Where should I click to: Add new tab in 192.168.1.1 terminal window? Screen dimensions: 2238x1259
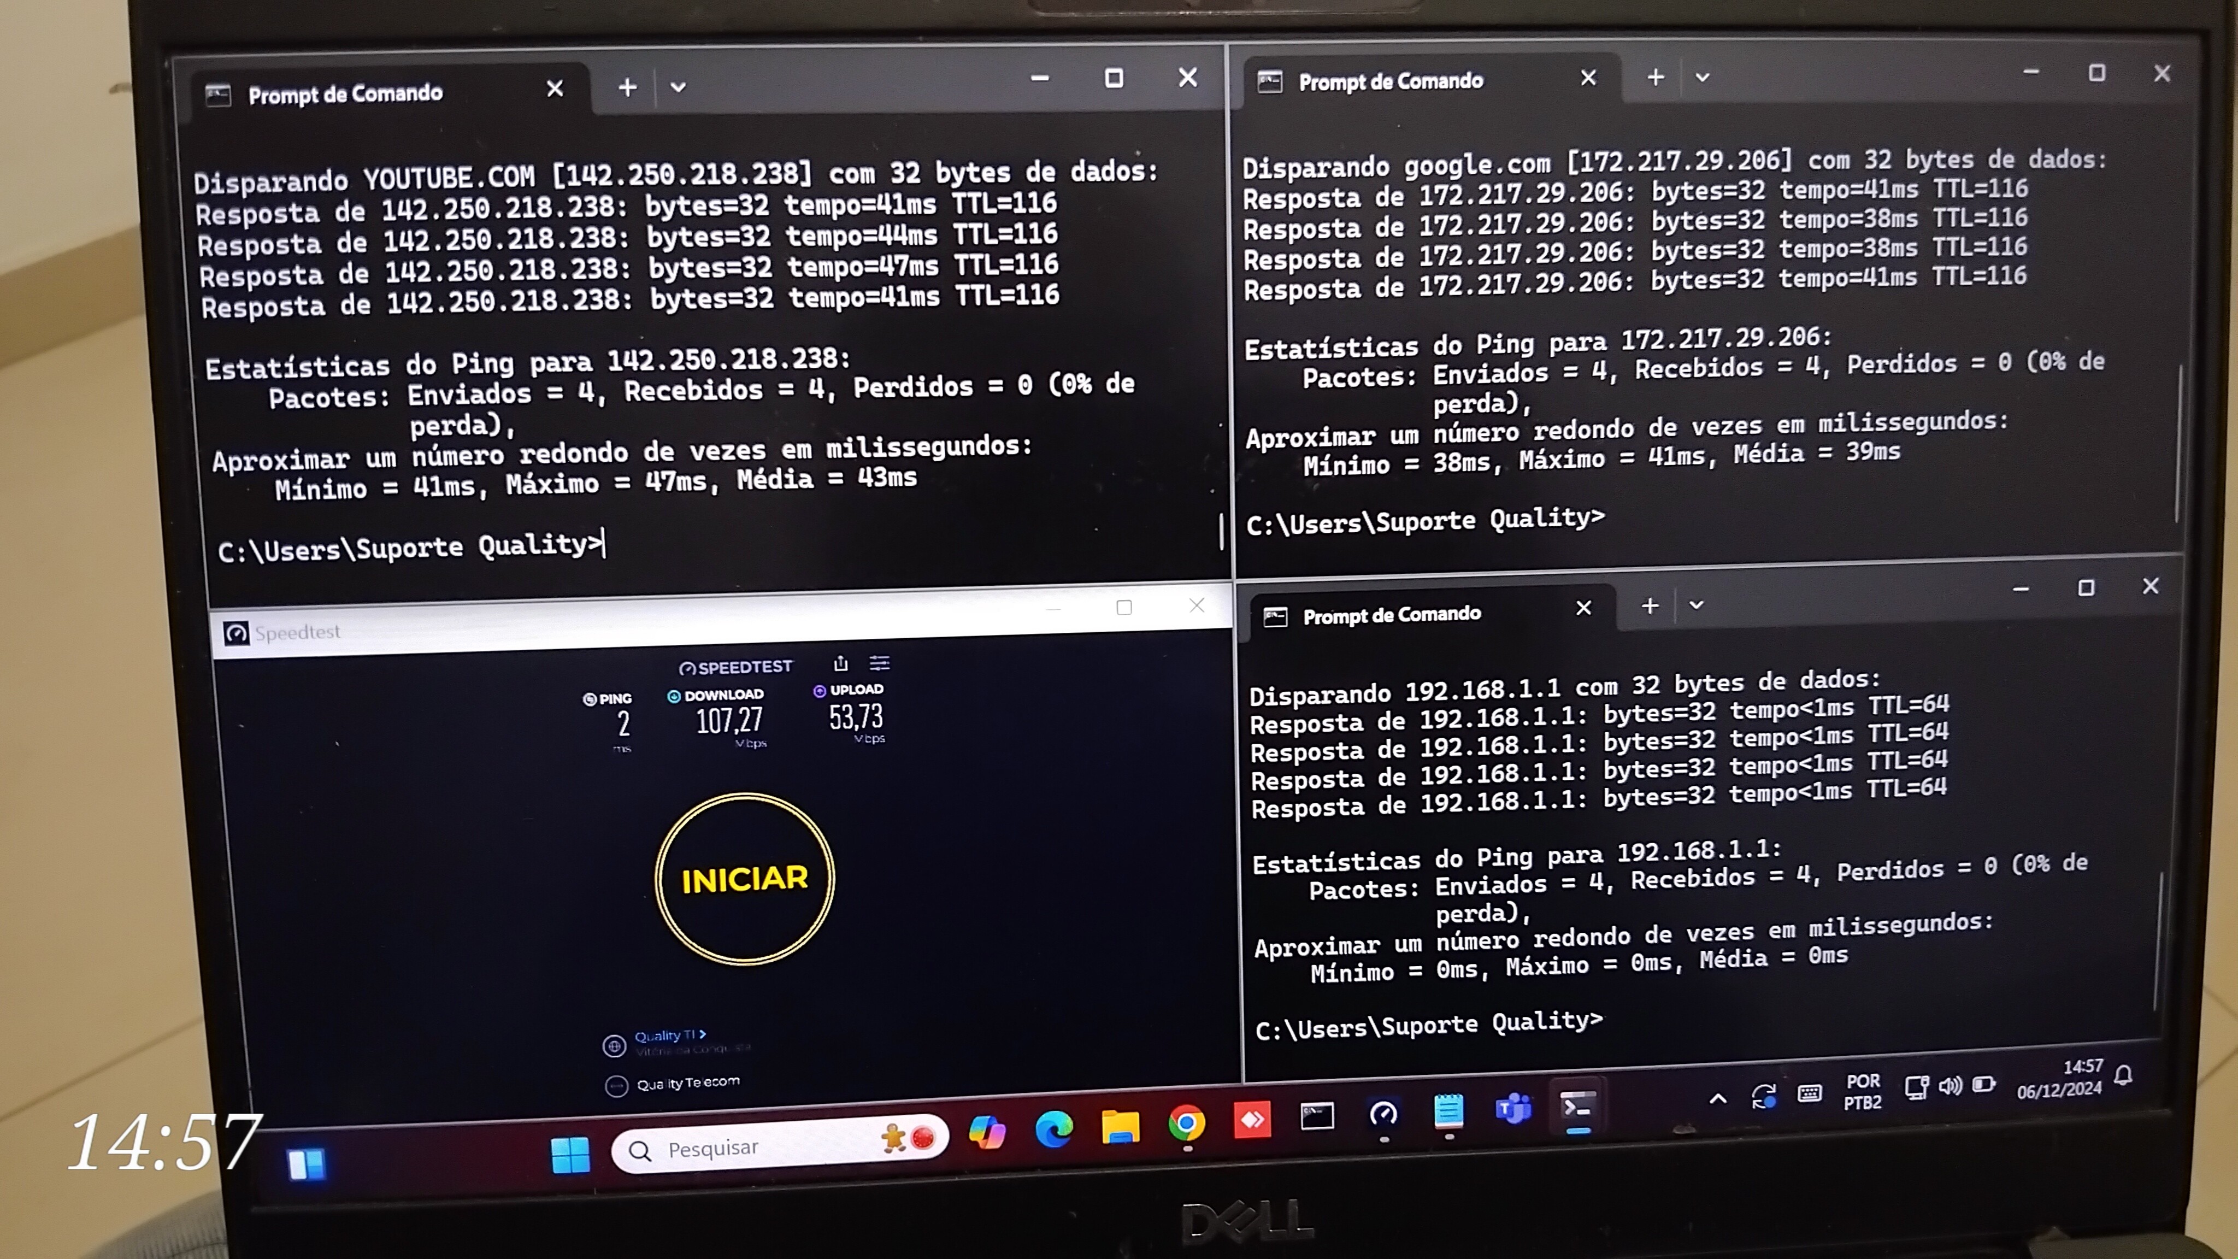coord(1650,605)
